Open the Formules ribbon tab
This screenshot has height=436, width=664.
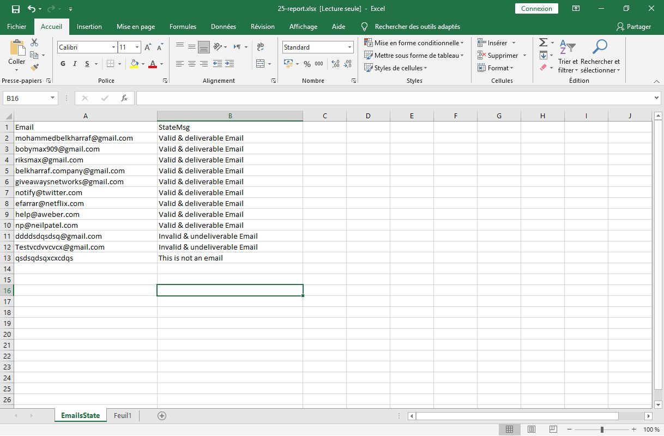point(183,26)
